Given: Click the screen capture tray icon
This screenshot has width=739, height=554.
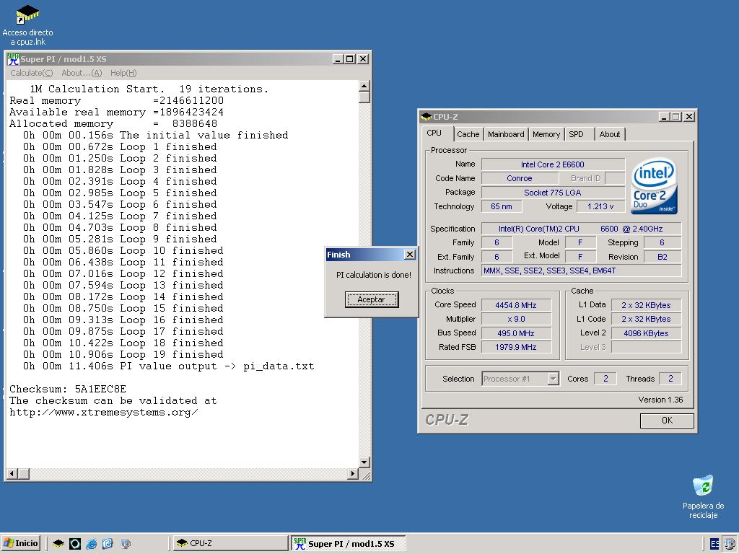Looking at the screenshot, I should click(730, 544).
